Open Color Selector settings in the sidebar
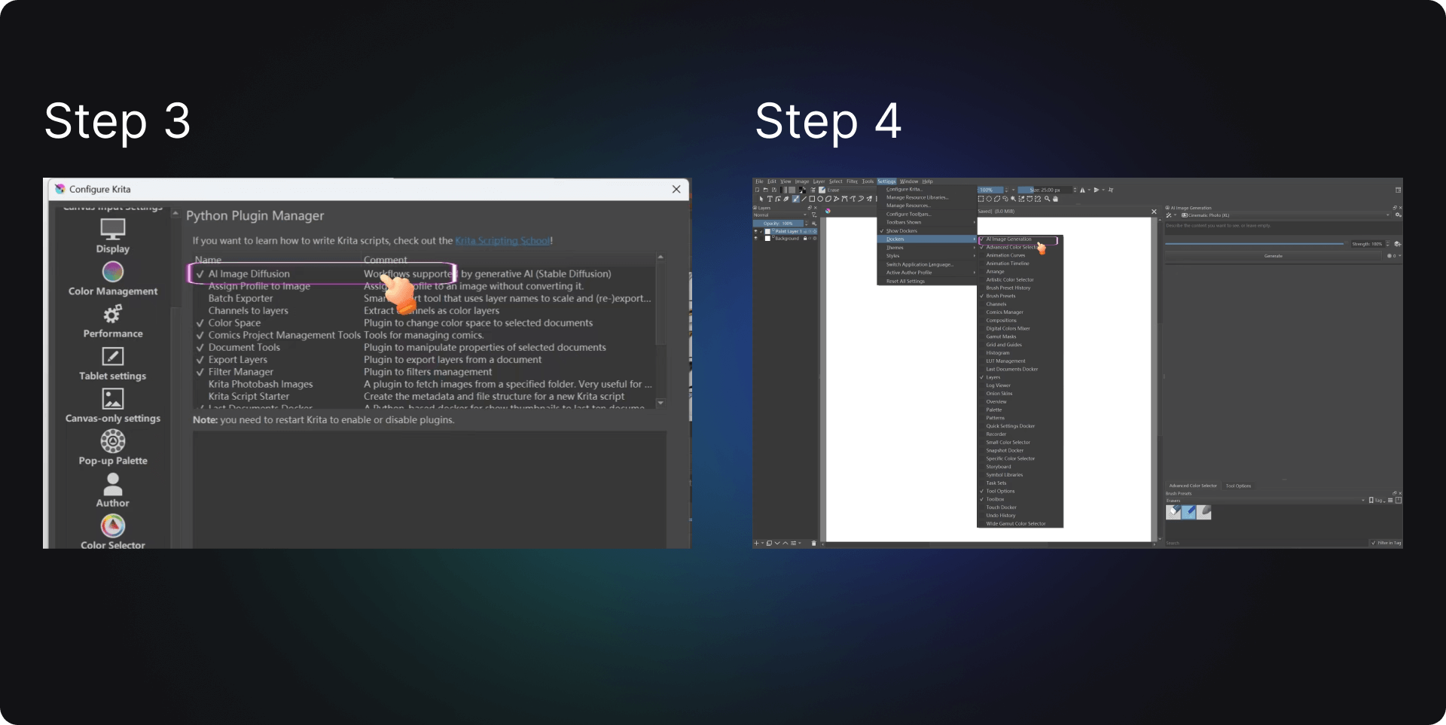The image size is (1446, 725). (113, 532)
